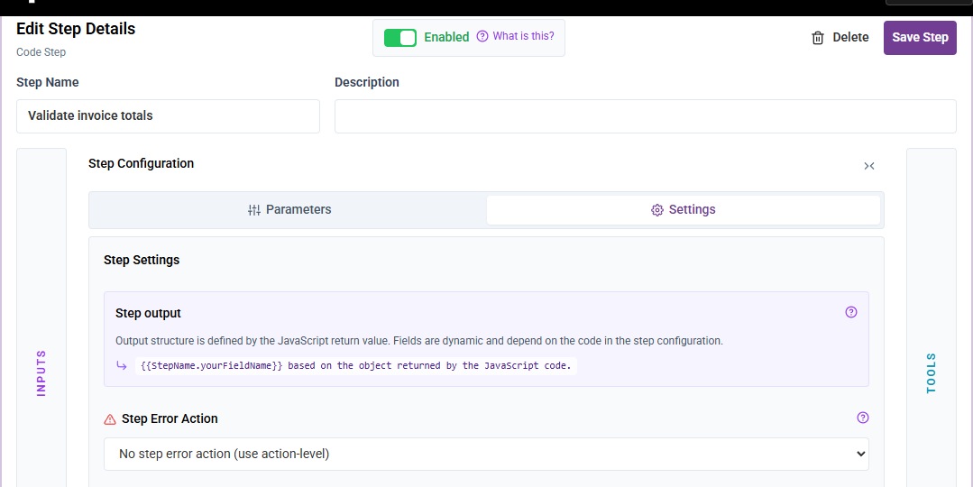Click the warning triangle icon
Image resolution: width=973 pixels, height=487 pixels.
pyautogui.click(x=110, y=419)
